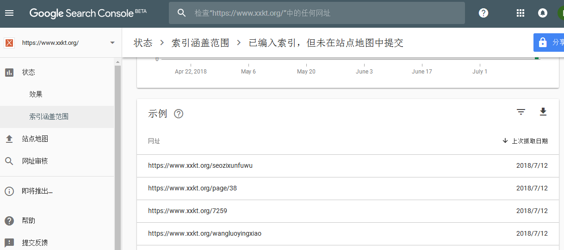Download the examples table

543,112
